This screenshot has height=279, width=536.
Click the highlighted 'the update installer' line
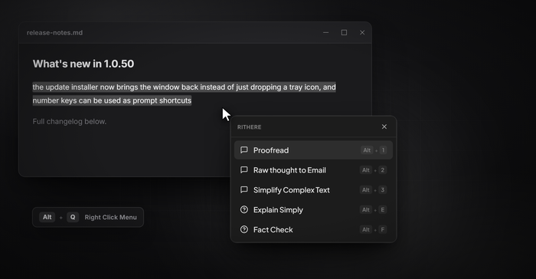point(184,87)
